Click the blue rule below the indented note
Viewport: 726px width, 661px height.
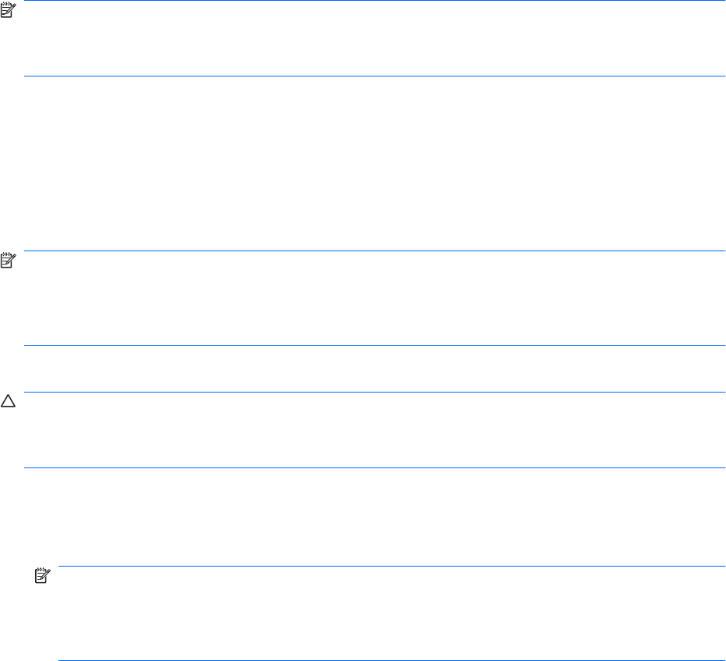click(390, 660)
